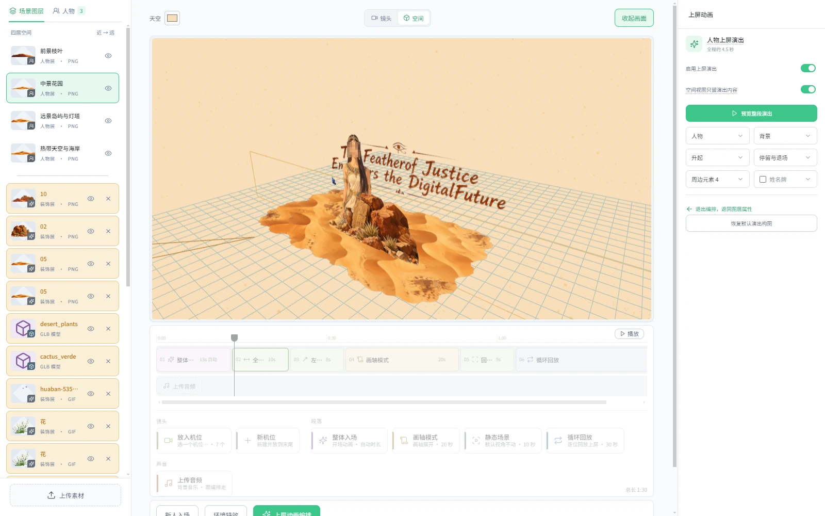Screen dimensions: 825x516
Task: Add the 画轴模式 scroll segment card
Action: 426,440
